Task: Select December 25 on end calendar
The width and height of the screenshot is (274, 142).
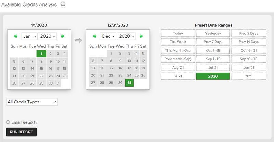Action: [136, 75]
